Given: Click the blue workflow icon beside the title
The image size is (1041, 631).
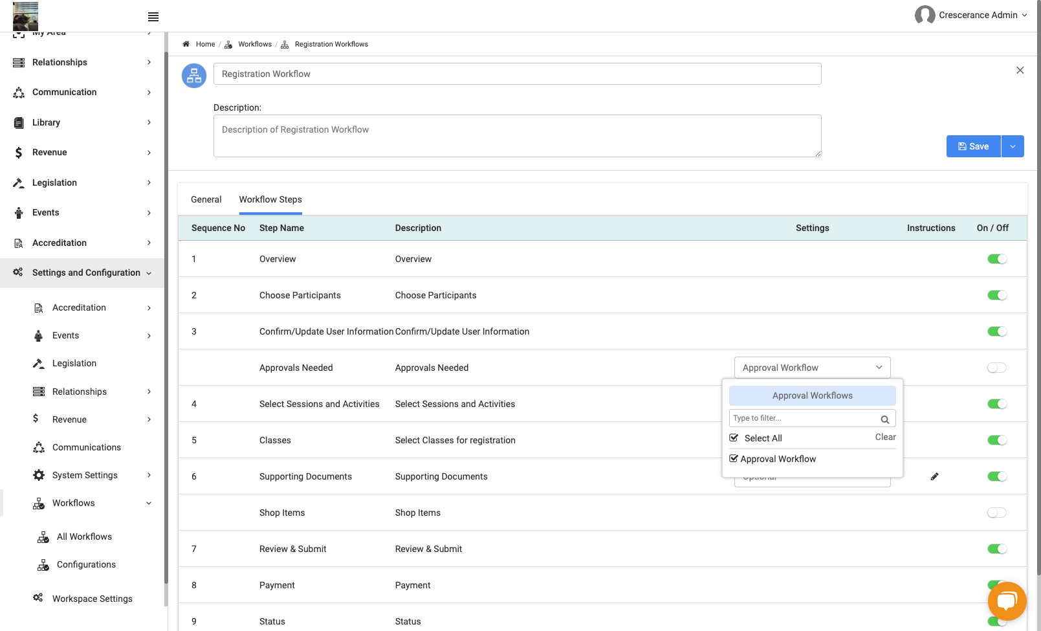Looking at the screenshot, I should point(194,76).
